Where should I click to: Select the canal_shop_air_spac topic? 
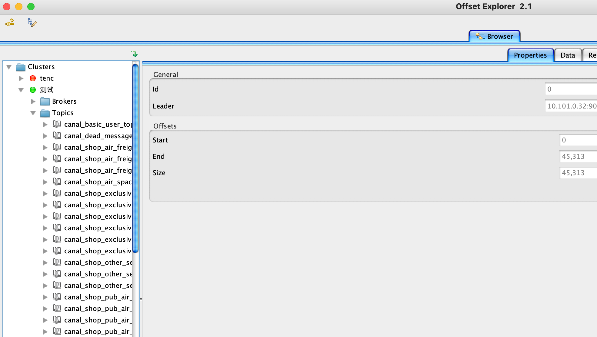pyautogui.click(x=98, y=182)
